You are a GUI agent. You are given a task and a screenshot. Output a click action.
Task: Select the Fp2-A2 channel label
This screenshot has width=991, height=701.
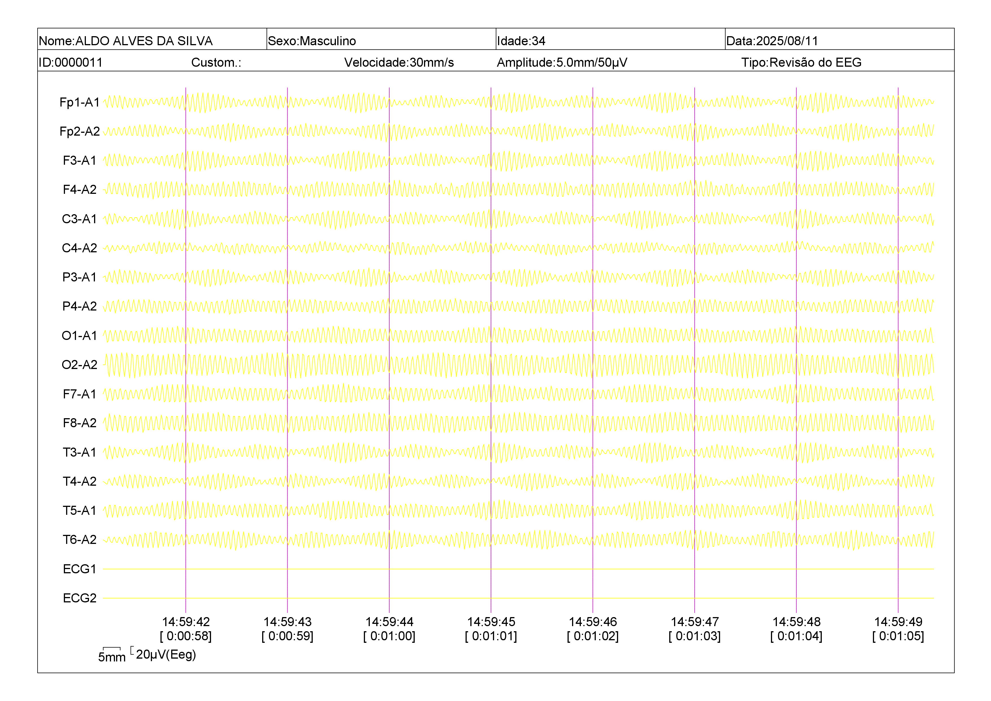pyautogui.click(x=79, y=131)
